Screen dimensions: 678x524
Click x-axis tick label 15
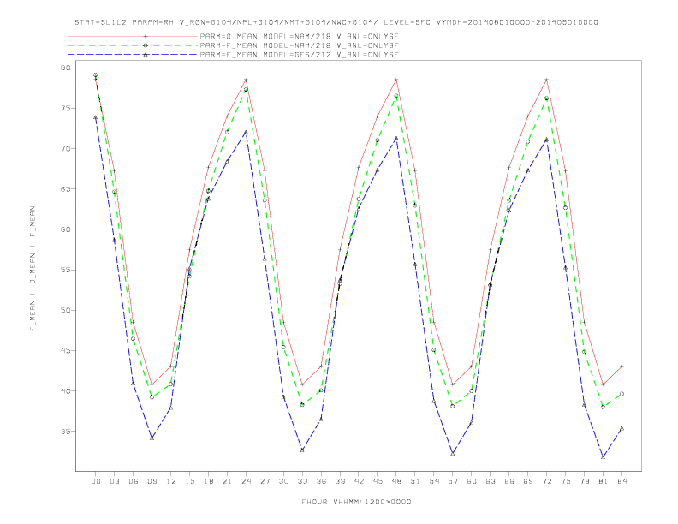189,481
